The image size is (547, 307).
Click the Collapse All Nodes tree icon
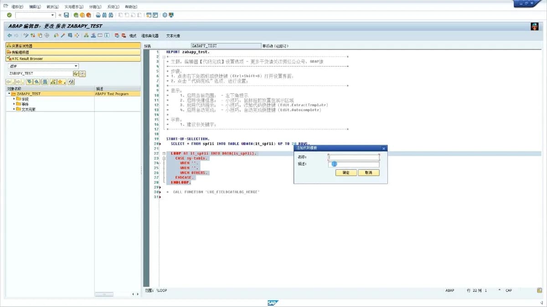click(x=36, y=82)
